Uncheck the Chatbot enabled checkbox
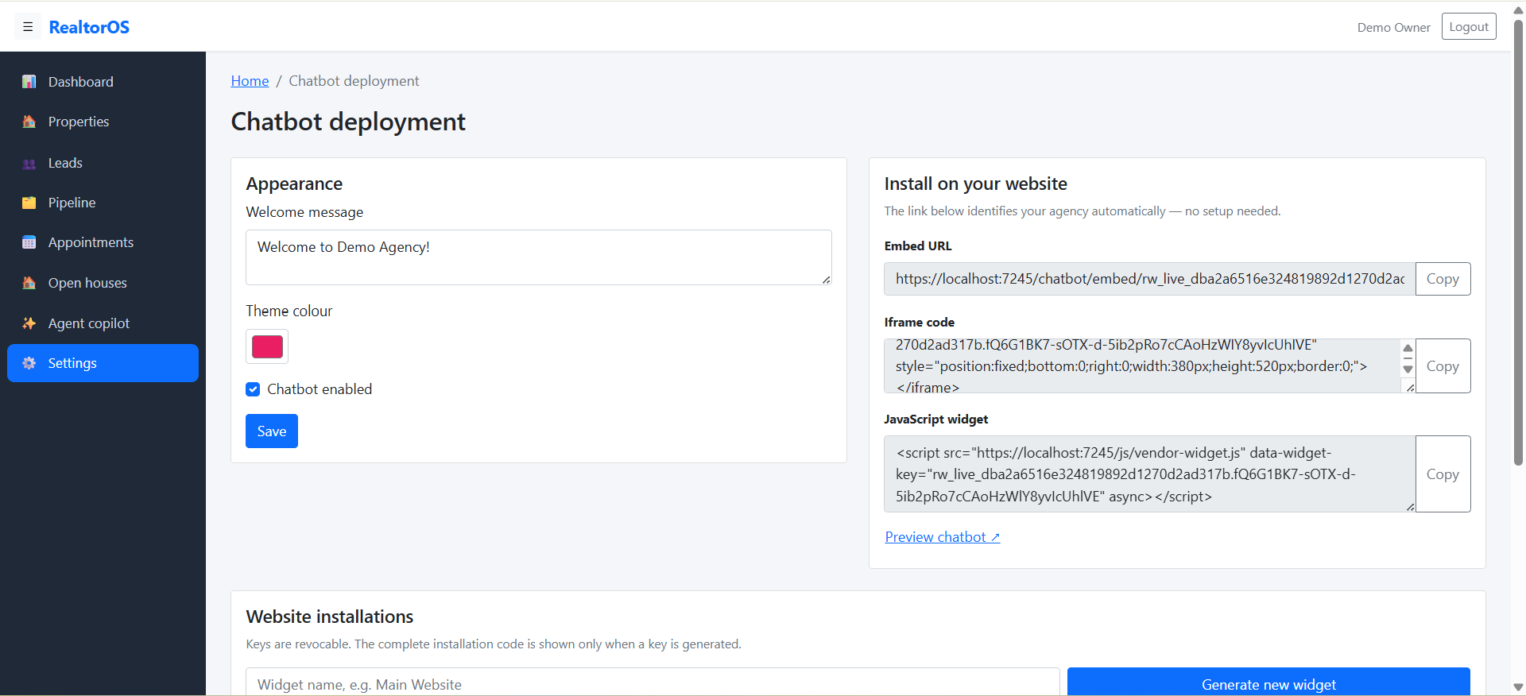The height and width of the screenshot is (696, 1526). tap(253, 389)
